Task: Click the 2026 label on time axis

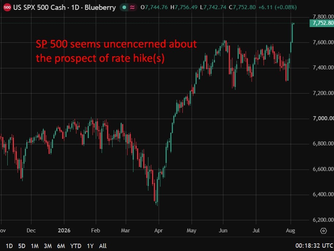Action: pyautogui.click(x=64, y=231)
